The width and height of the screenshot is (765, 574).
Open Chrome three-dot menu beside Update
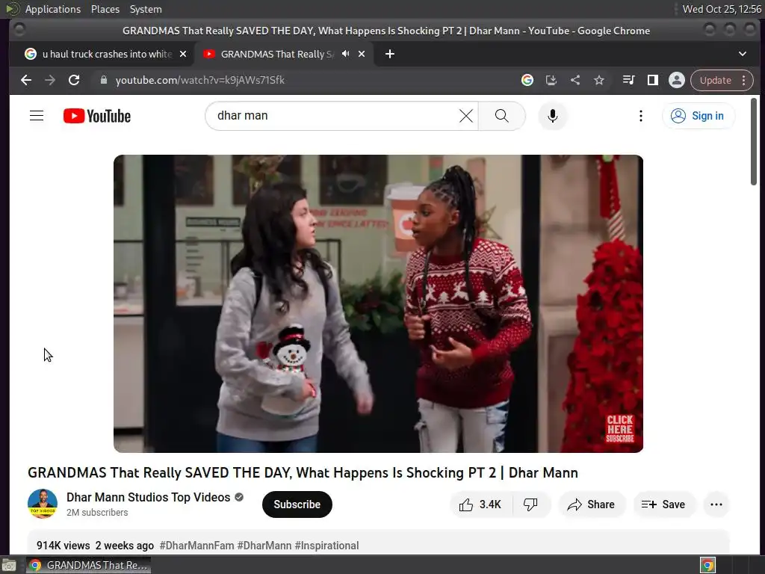tap(743, 80)
